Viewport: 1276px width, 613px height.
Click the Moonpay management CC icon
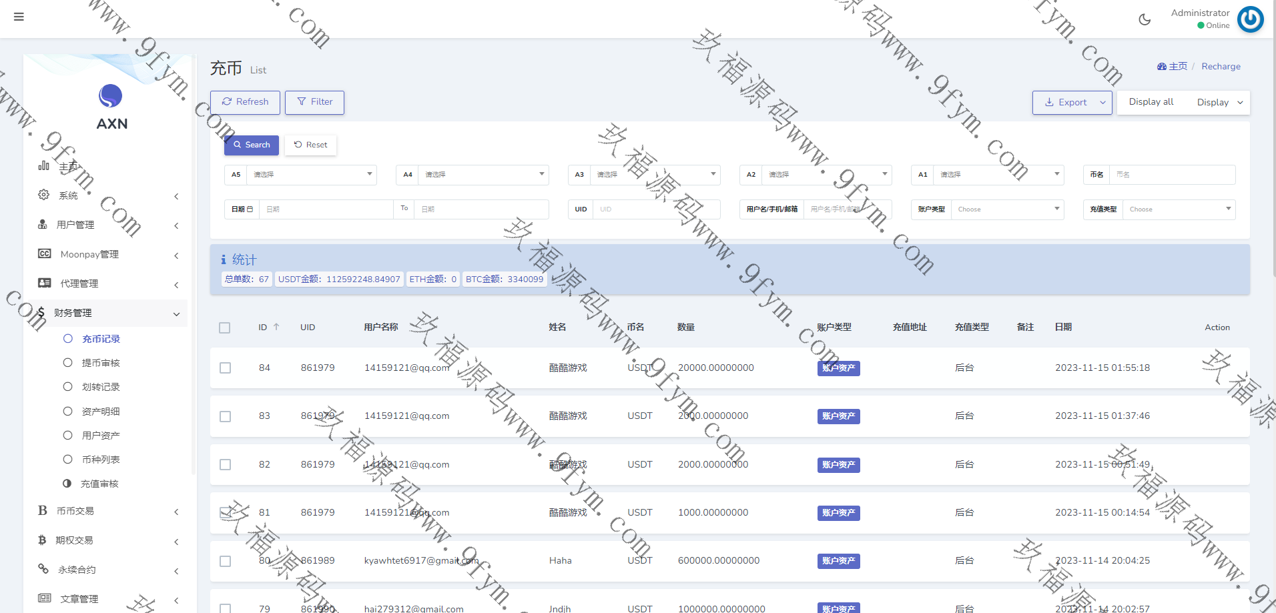coord(45,253)
